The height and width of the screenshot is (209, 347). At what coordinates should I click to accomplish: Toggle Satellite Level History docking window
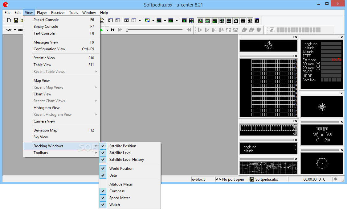point(130,160)
